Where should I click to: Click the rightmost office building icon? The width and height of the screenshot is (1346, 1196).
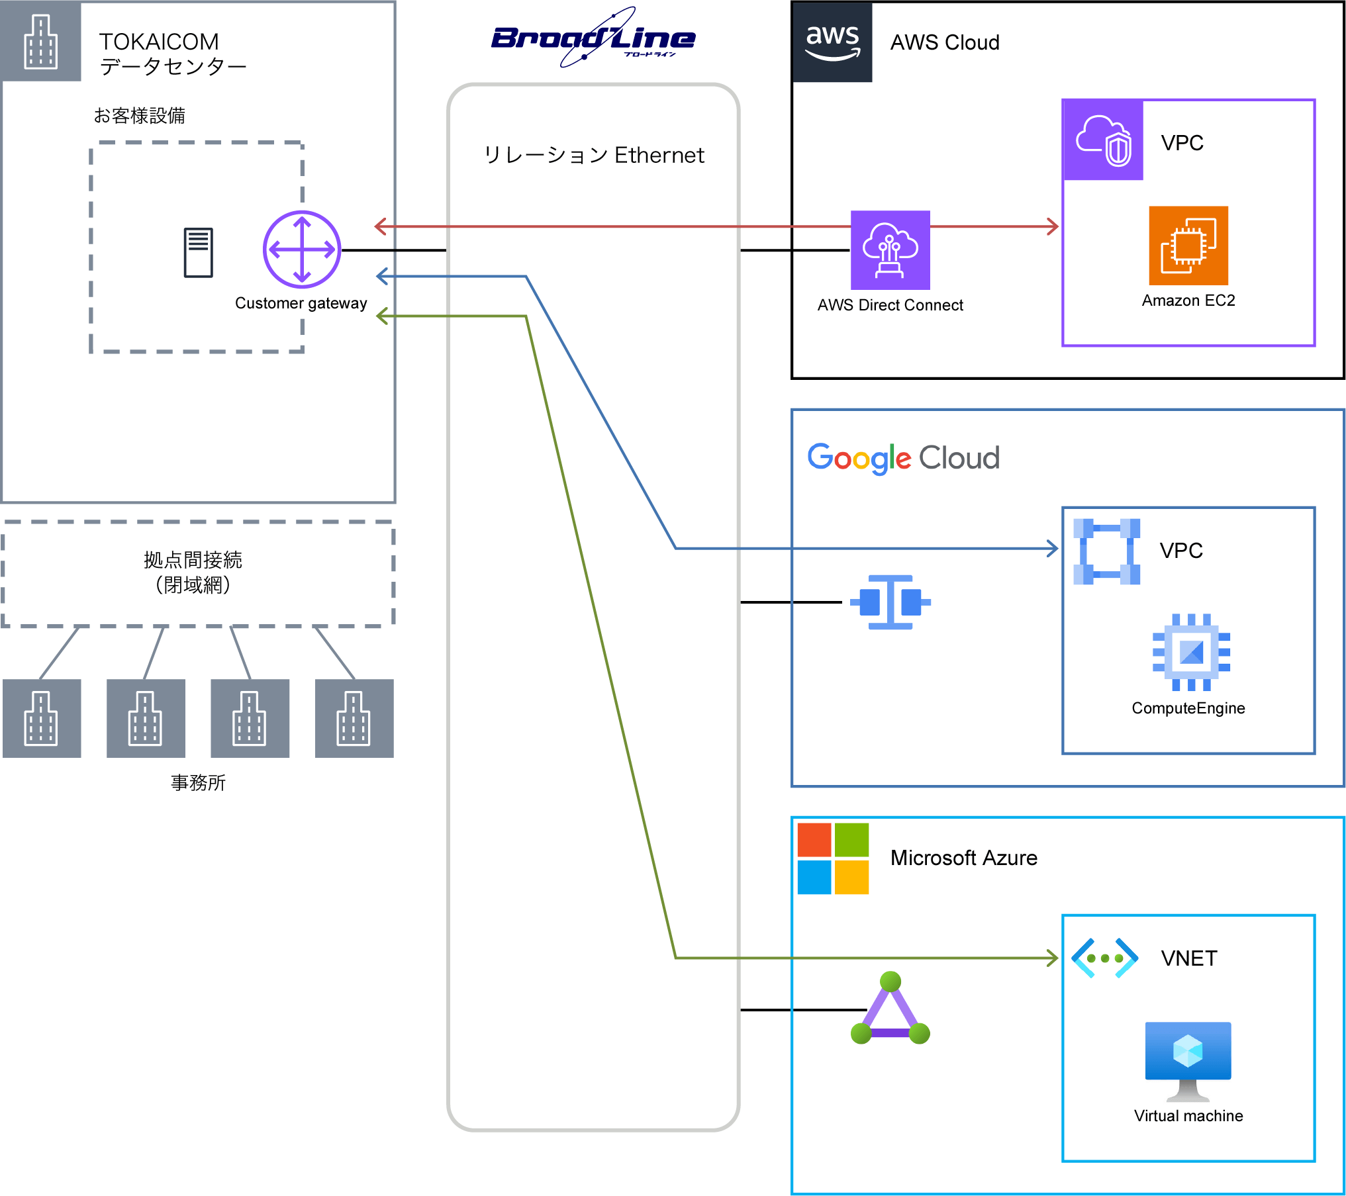(x=354, y=718)
